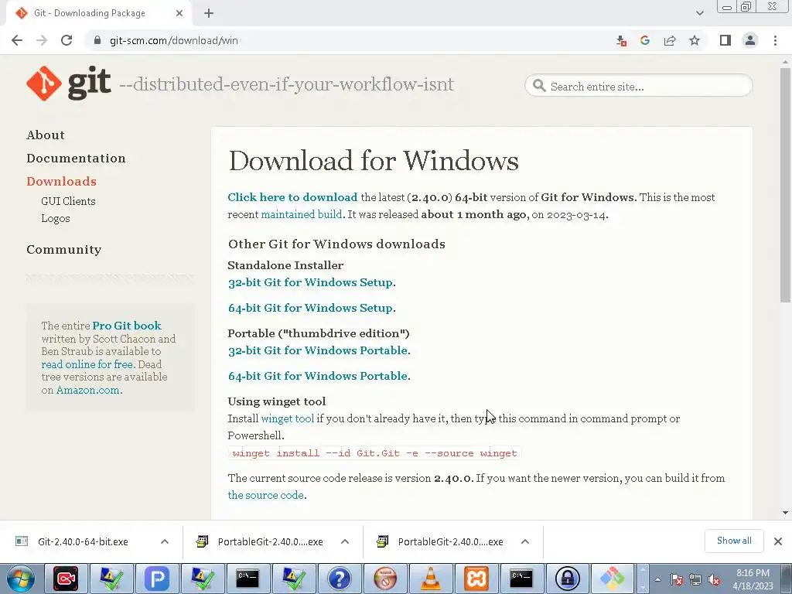Click the muted volume tray icon
The image size is (792, 594).
pos(714,580)
